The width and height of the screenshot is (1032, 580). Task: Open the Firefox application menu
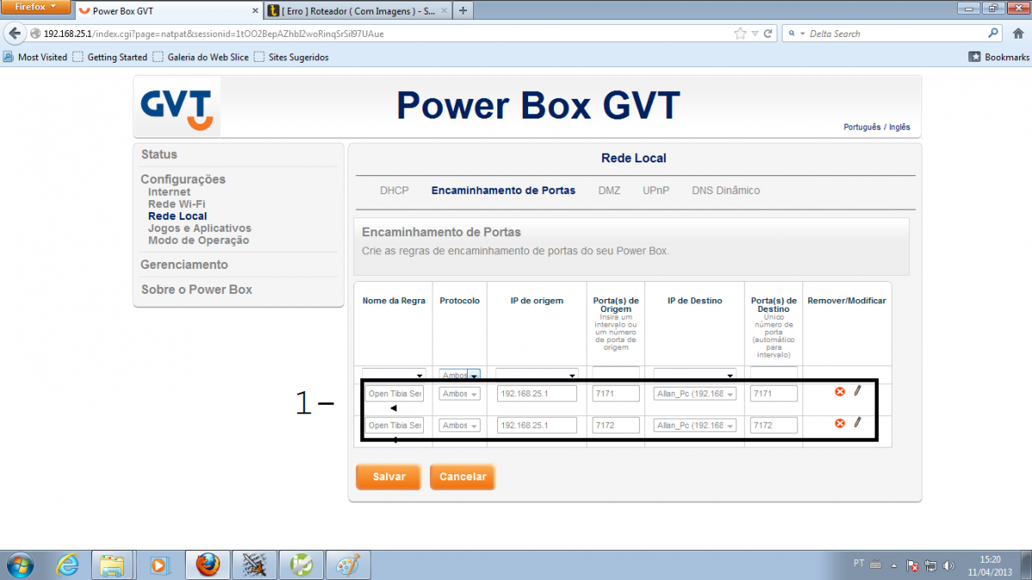point(35,7)
